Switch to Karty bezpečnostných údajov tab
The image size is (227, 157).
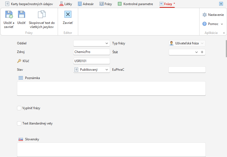29,4
